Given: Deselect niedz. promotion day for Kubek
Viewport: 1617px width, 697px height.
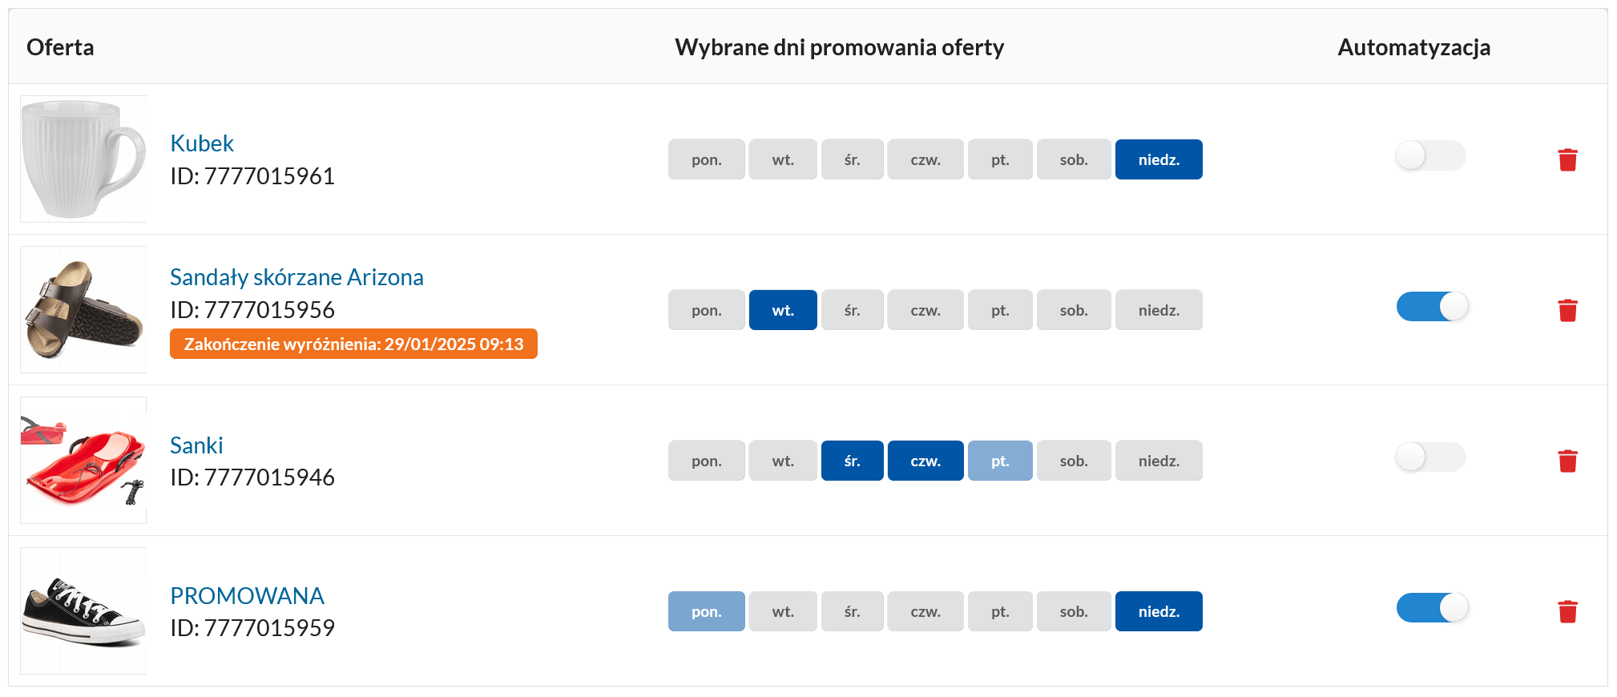Looking at the screenshot, I should 1159,159.
